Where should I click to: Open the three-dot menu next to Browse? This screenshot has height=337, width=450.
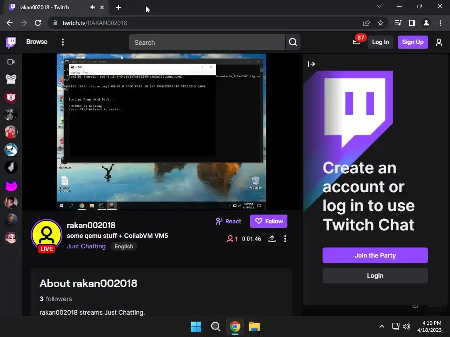click(x=62, y=42)
